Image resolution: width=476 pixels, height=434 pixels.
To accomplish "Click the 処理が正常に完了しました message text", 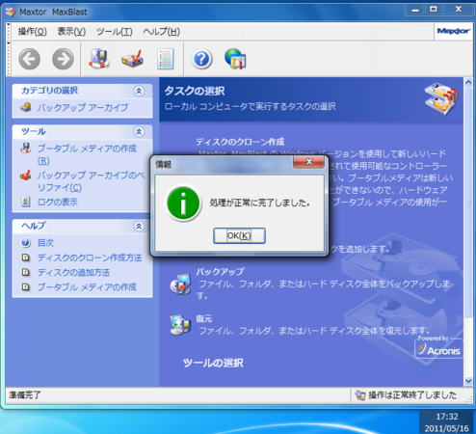I will (259, 203).
